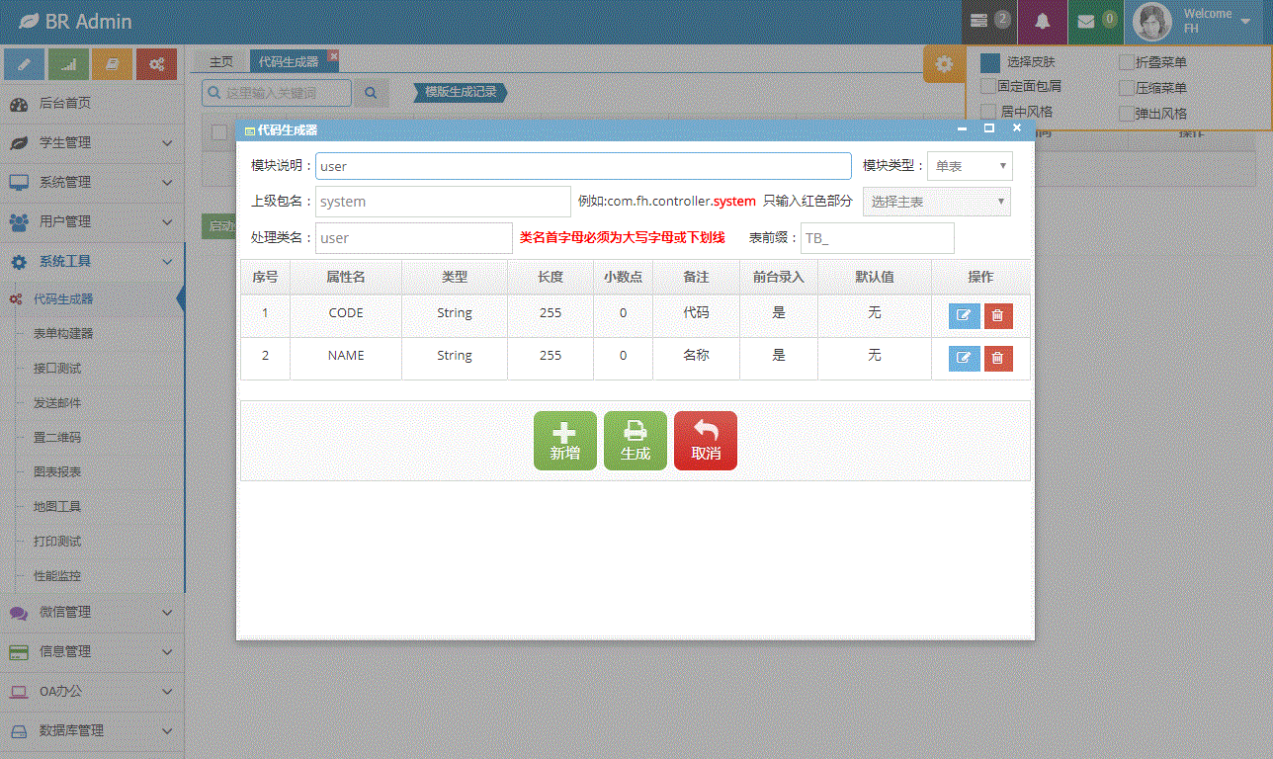Screen dimensions: 1273x759
Task: Click the red 取消 cancel button
Action: coord(706,441)
